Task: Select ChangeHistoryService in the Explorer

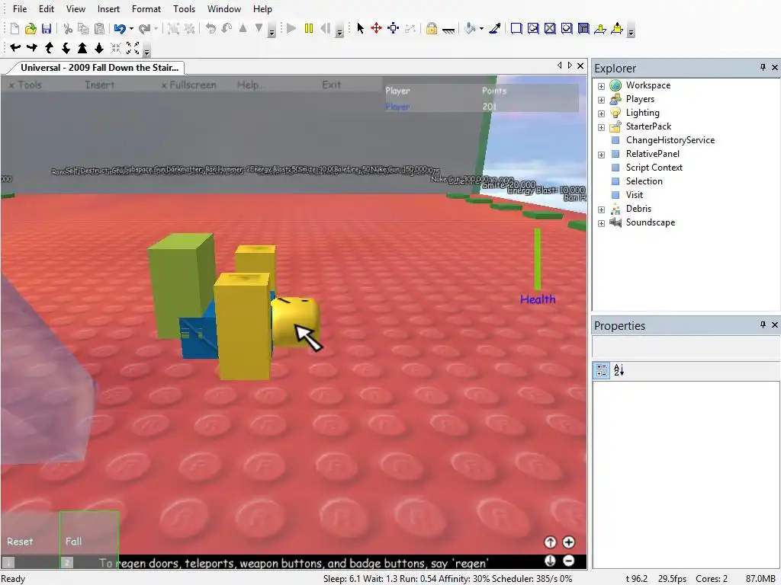Action: point(670,140)
